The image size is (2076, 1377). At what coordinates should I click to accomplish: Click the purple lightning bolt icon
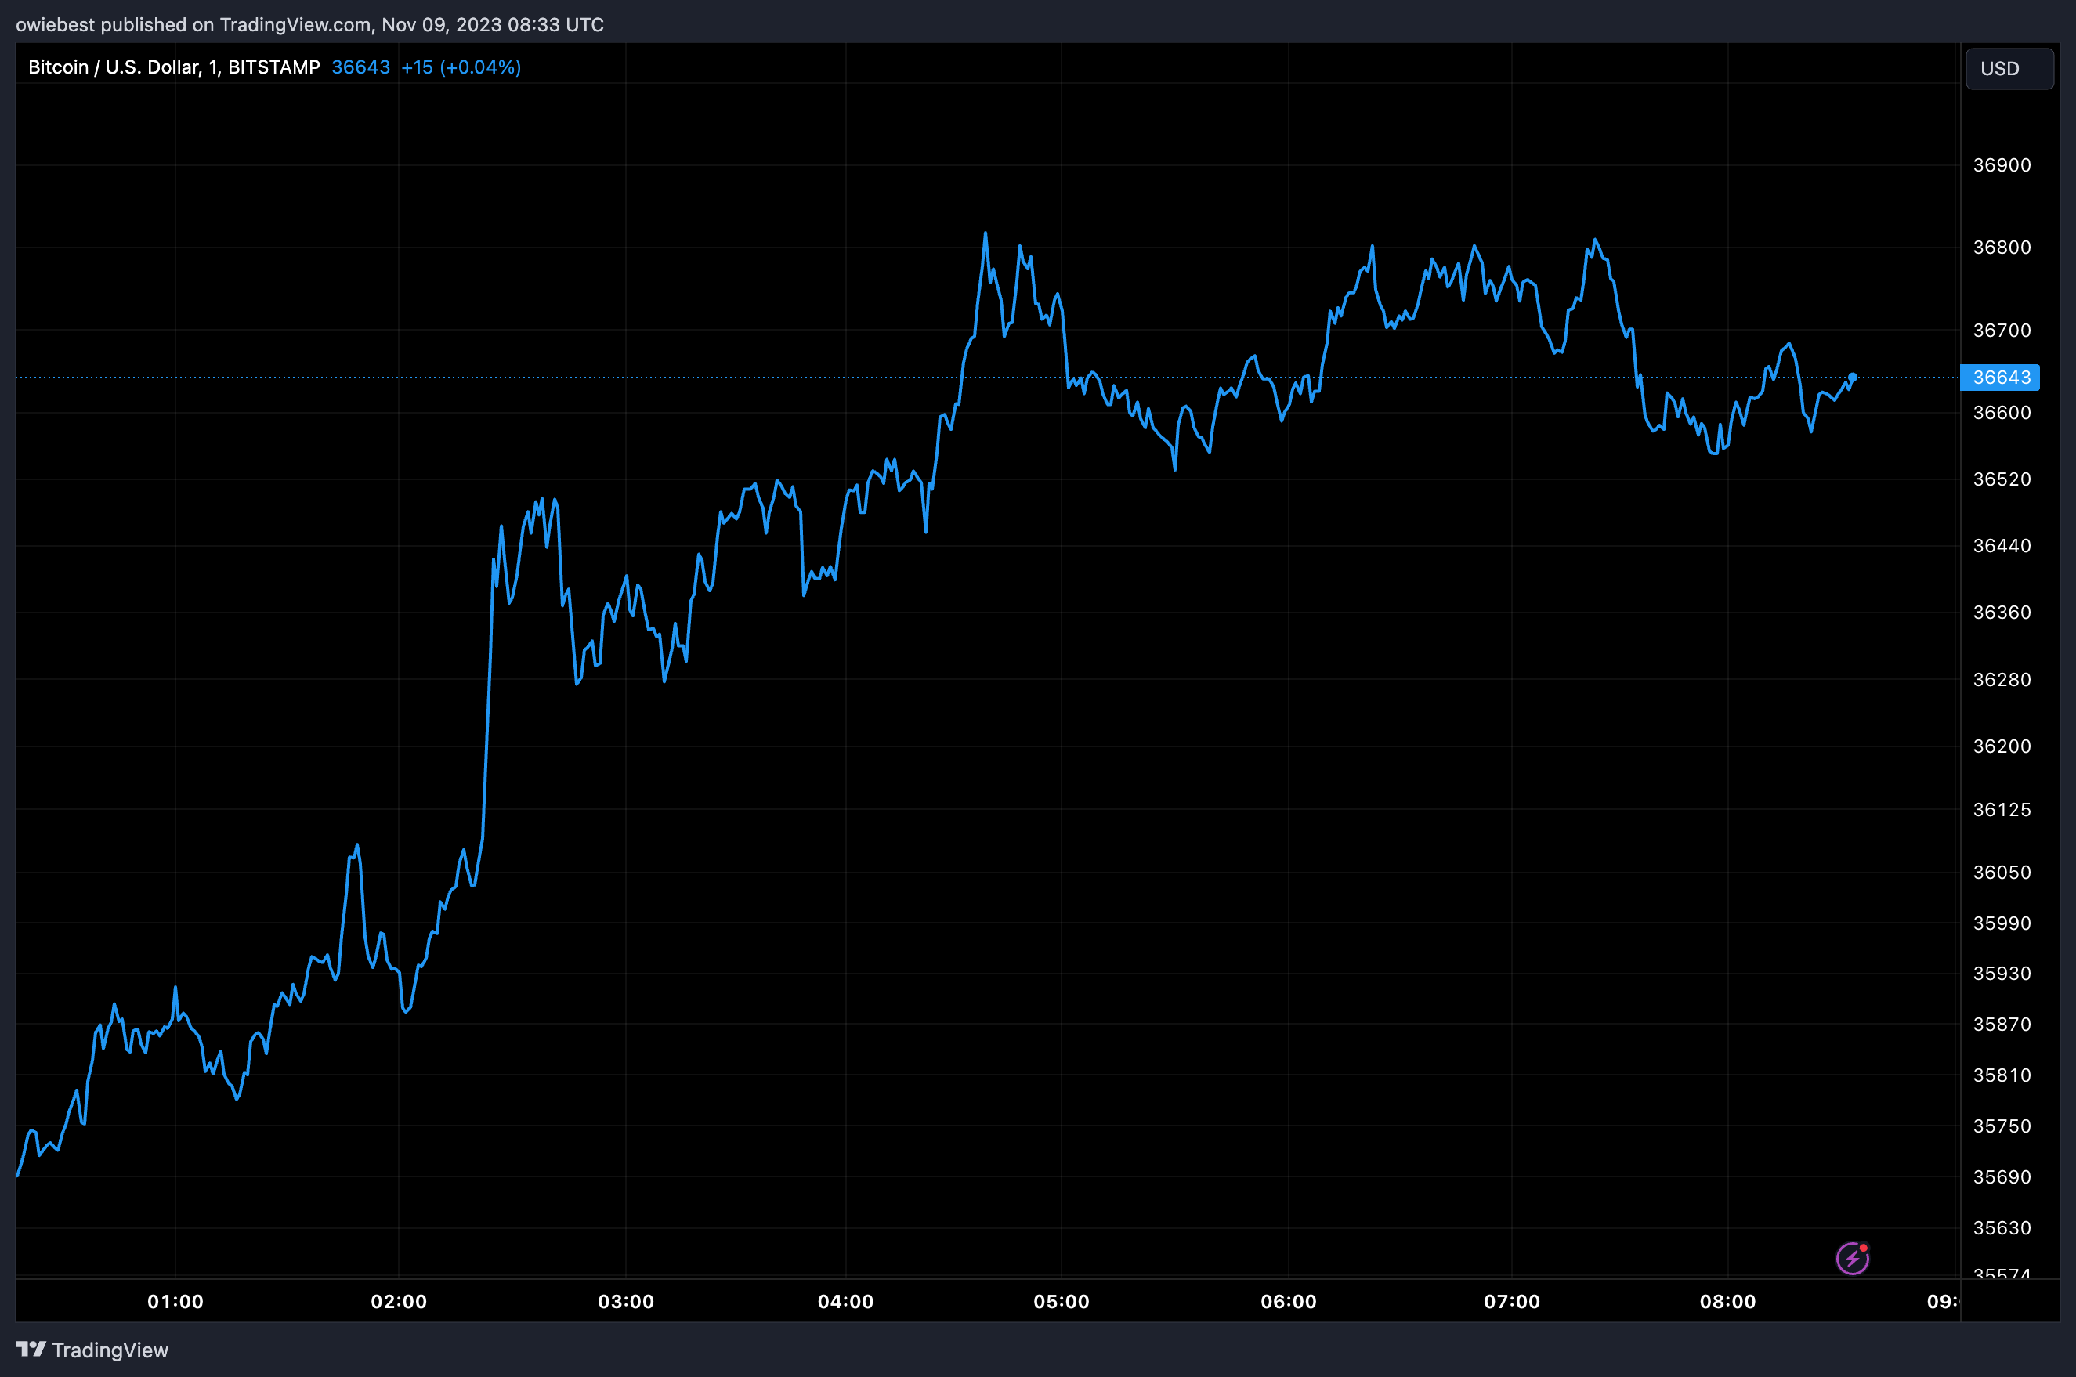click(1852, 1259)
